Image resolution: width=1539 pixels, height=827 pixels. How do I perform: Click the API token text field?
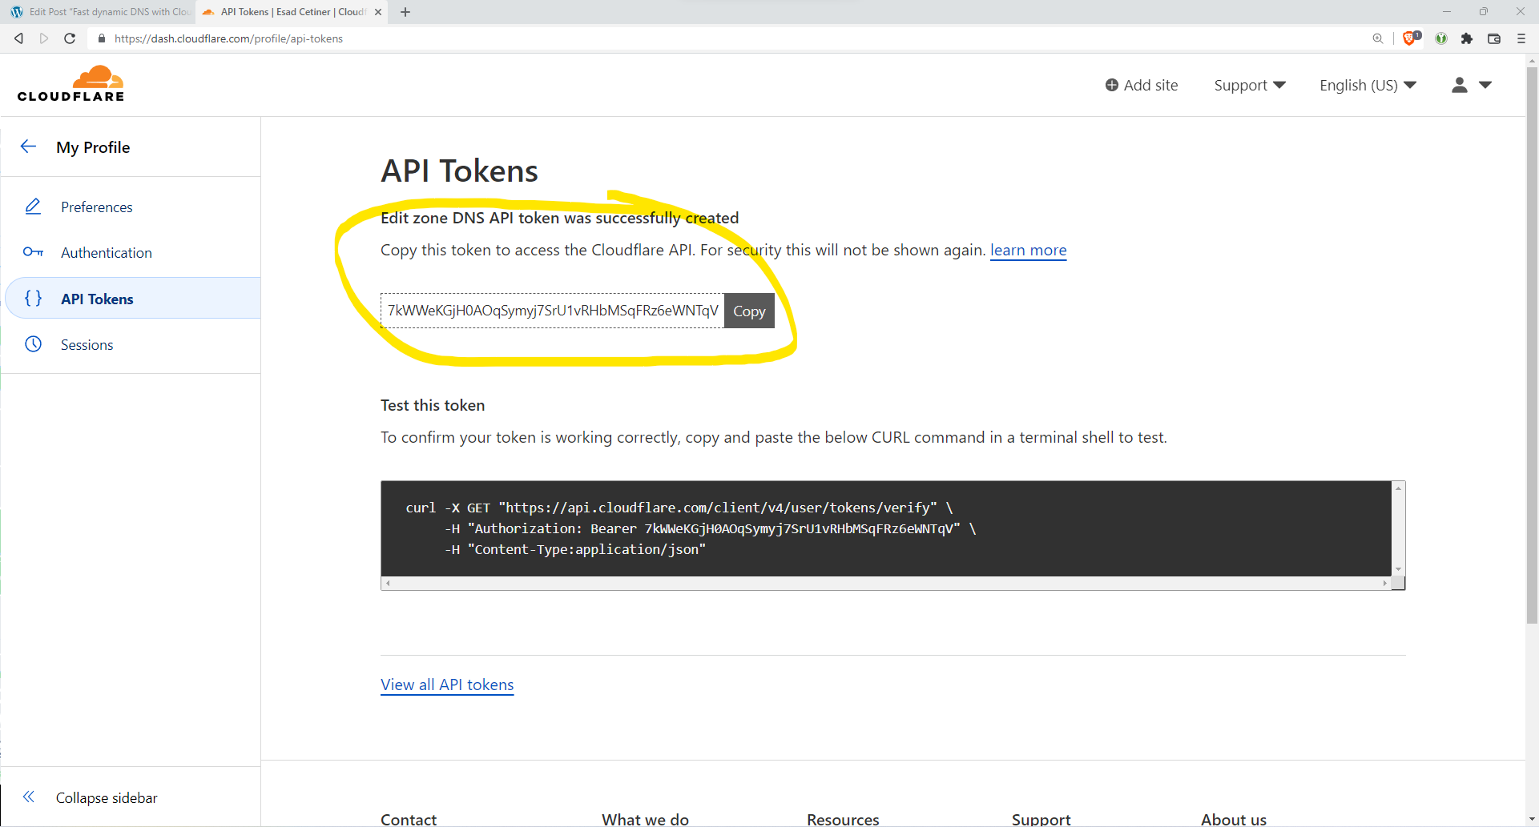tap(552, 311)
